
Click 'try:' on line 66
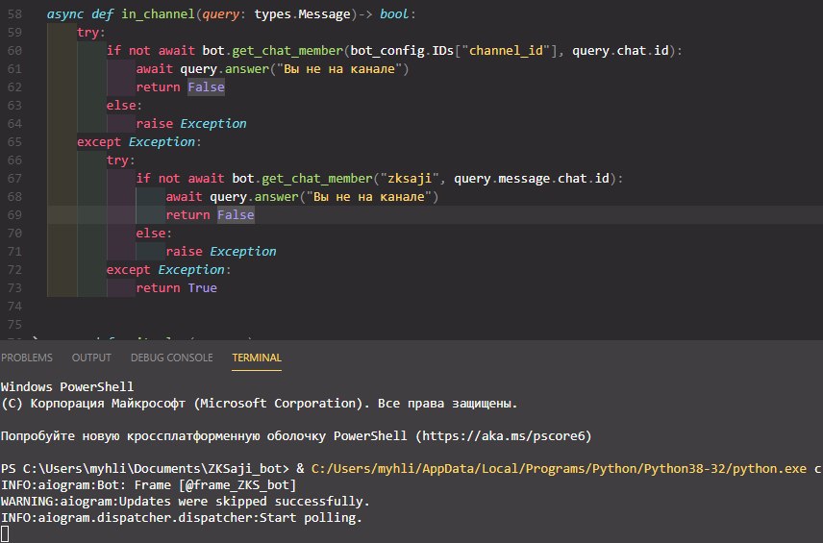[121, 160]
